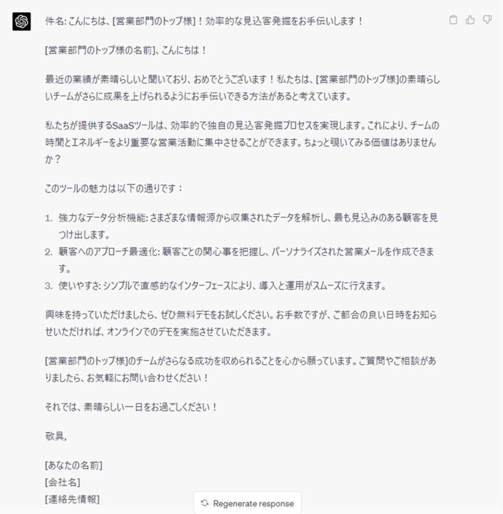Image resolution: width=503 pixels, height=514 pixels.
Task: Select list item 2 about 顧客へのアプローチ最適化
Action: pyautogui.click(x=239, y=260)
